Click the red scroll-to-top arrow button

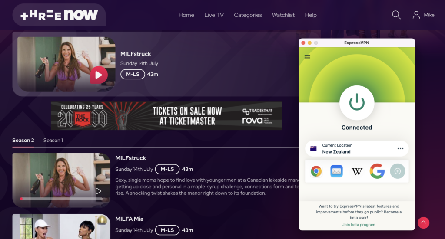pos(423,223)
